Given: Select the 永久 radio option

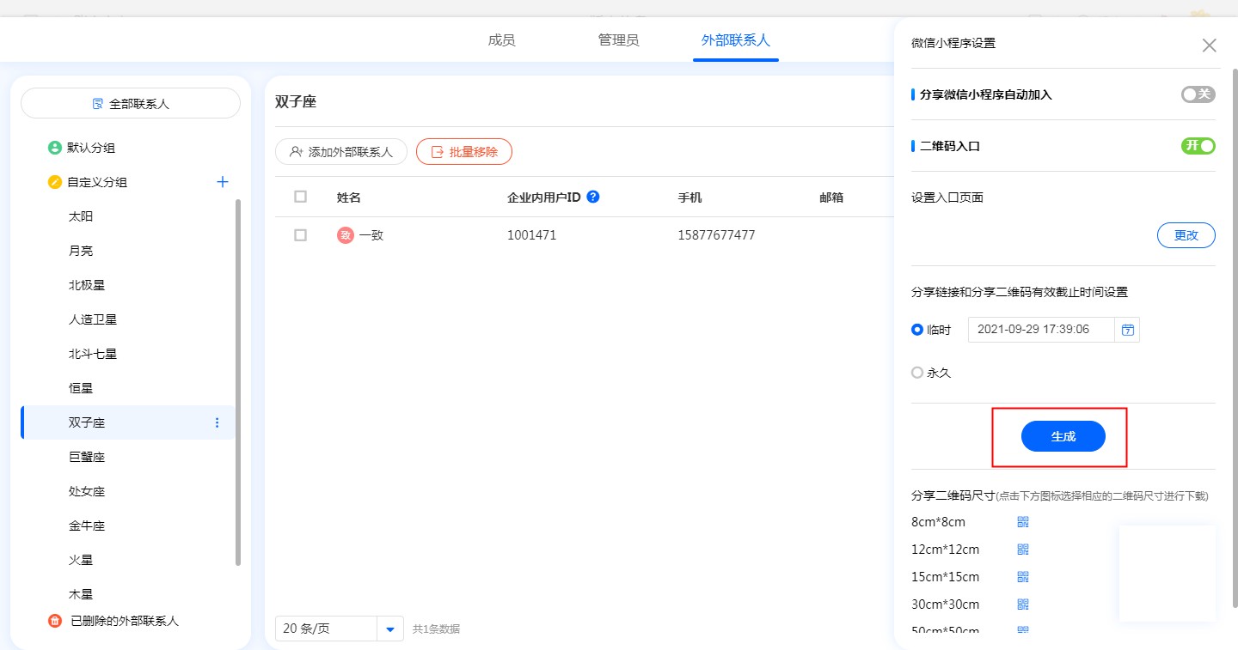Looking at the screenshot, I should pos(917,374).
